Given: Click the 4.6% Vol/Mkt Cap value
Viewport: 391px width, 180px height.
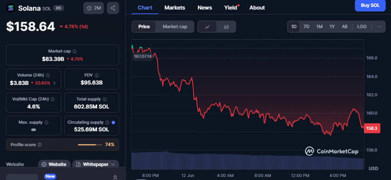Looking at the screenshot, I should (34, 107).
